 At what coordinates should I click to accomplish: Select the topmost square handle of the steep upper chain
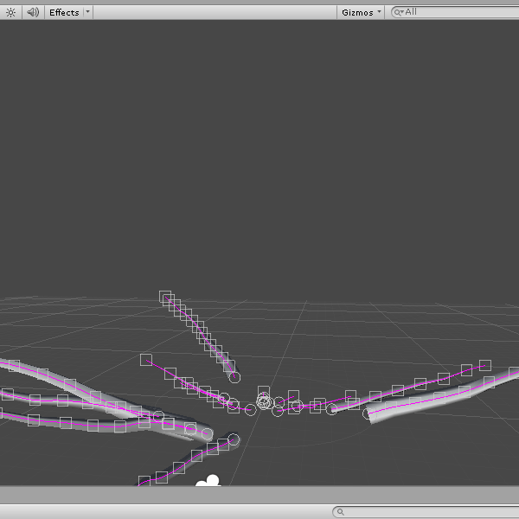click(165, 297)
